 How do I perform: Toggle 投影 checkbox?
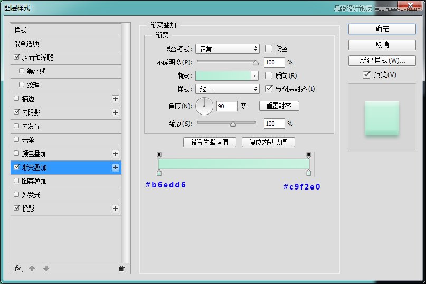[x=16, y=208]
